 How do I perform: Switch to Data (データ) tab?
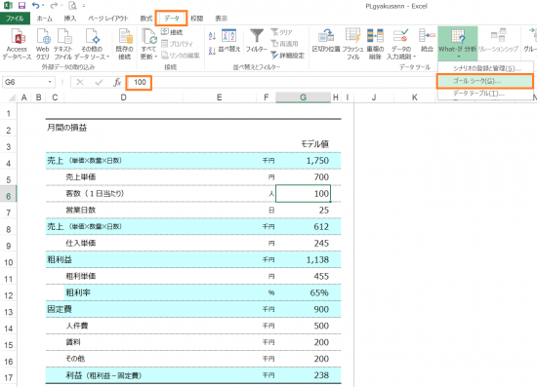(171, 19)
